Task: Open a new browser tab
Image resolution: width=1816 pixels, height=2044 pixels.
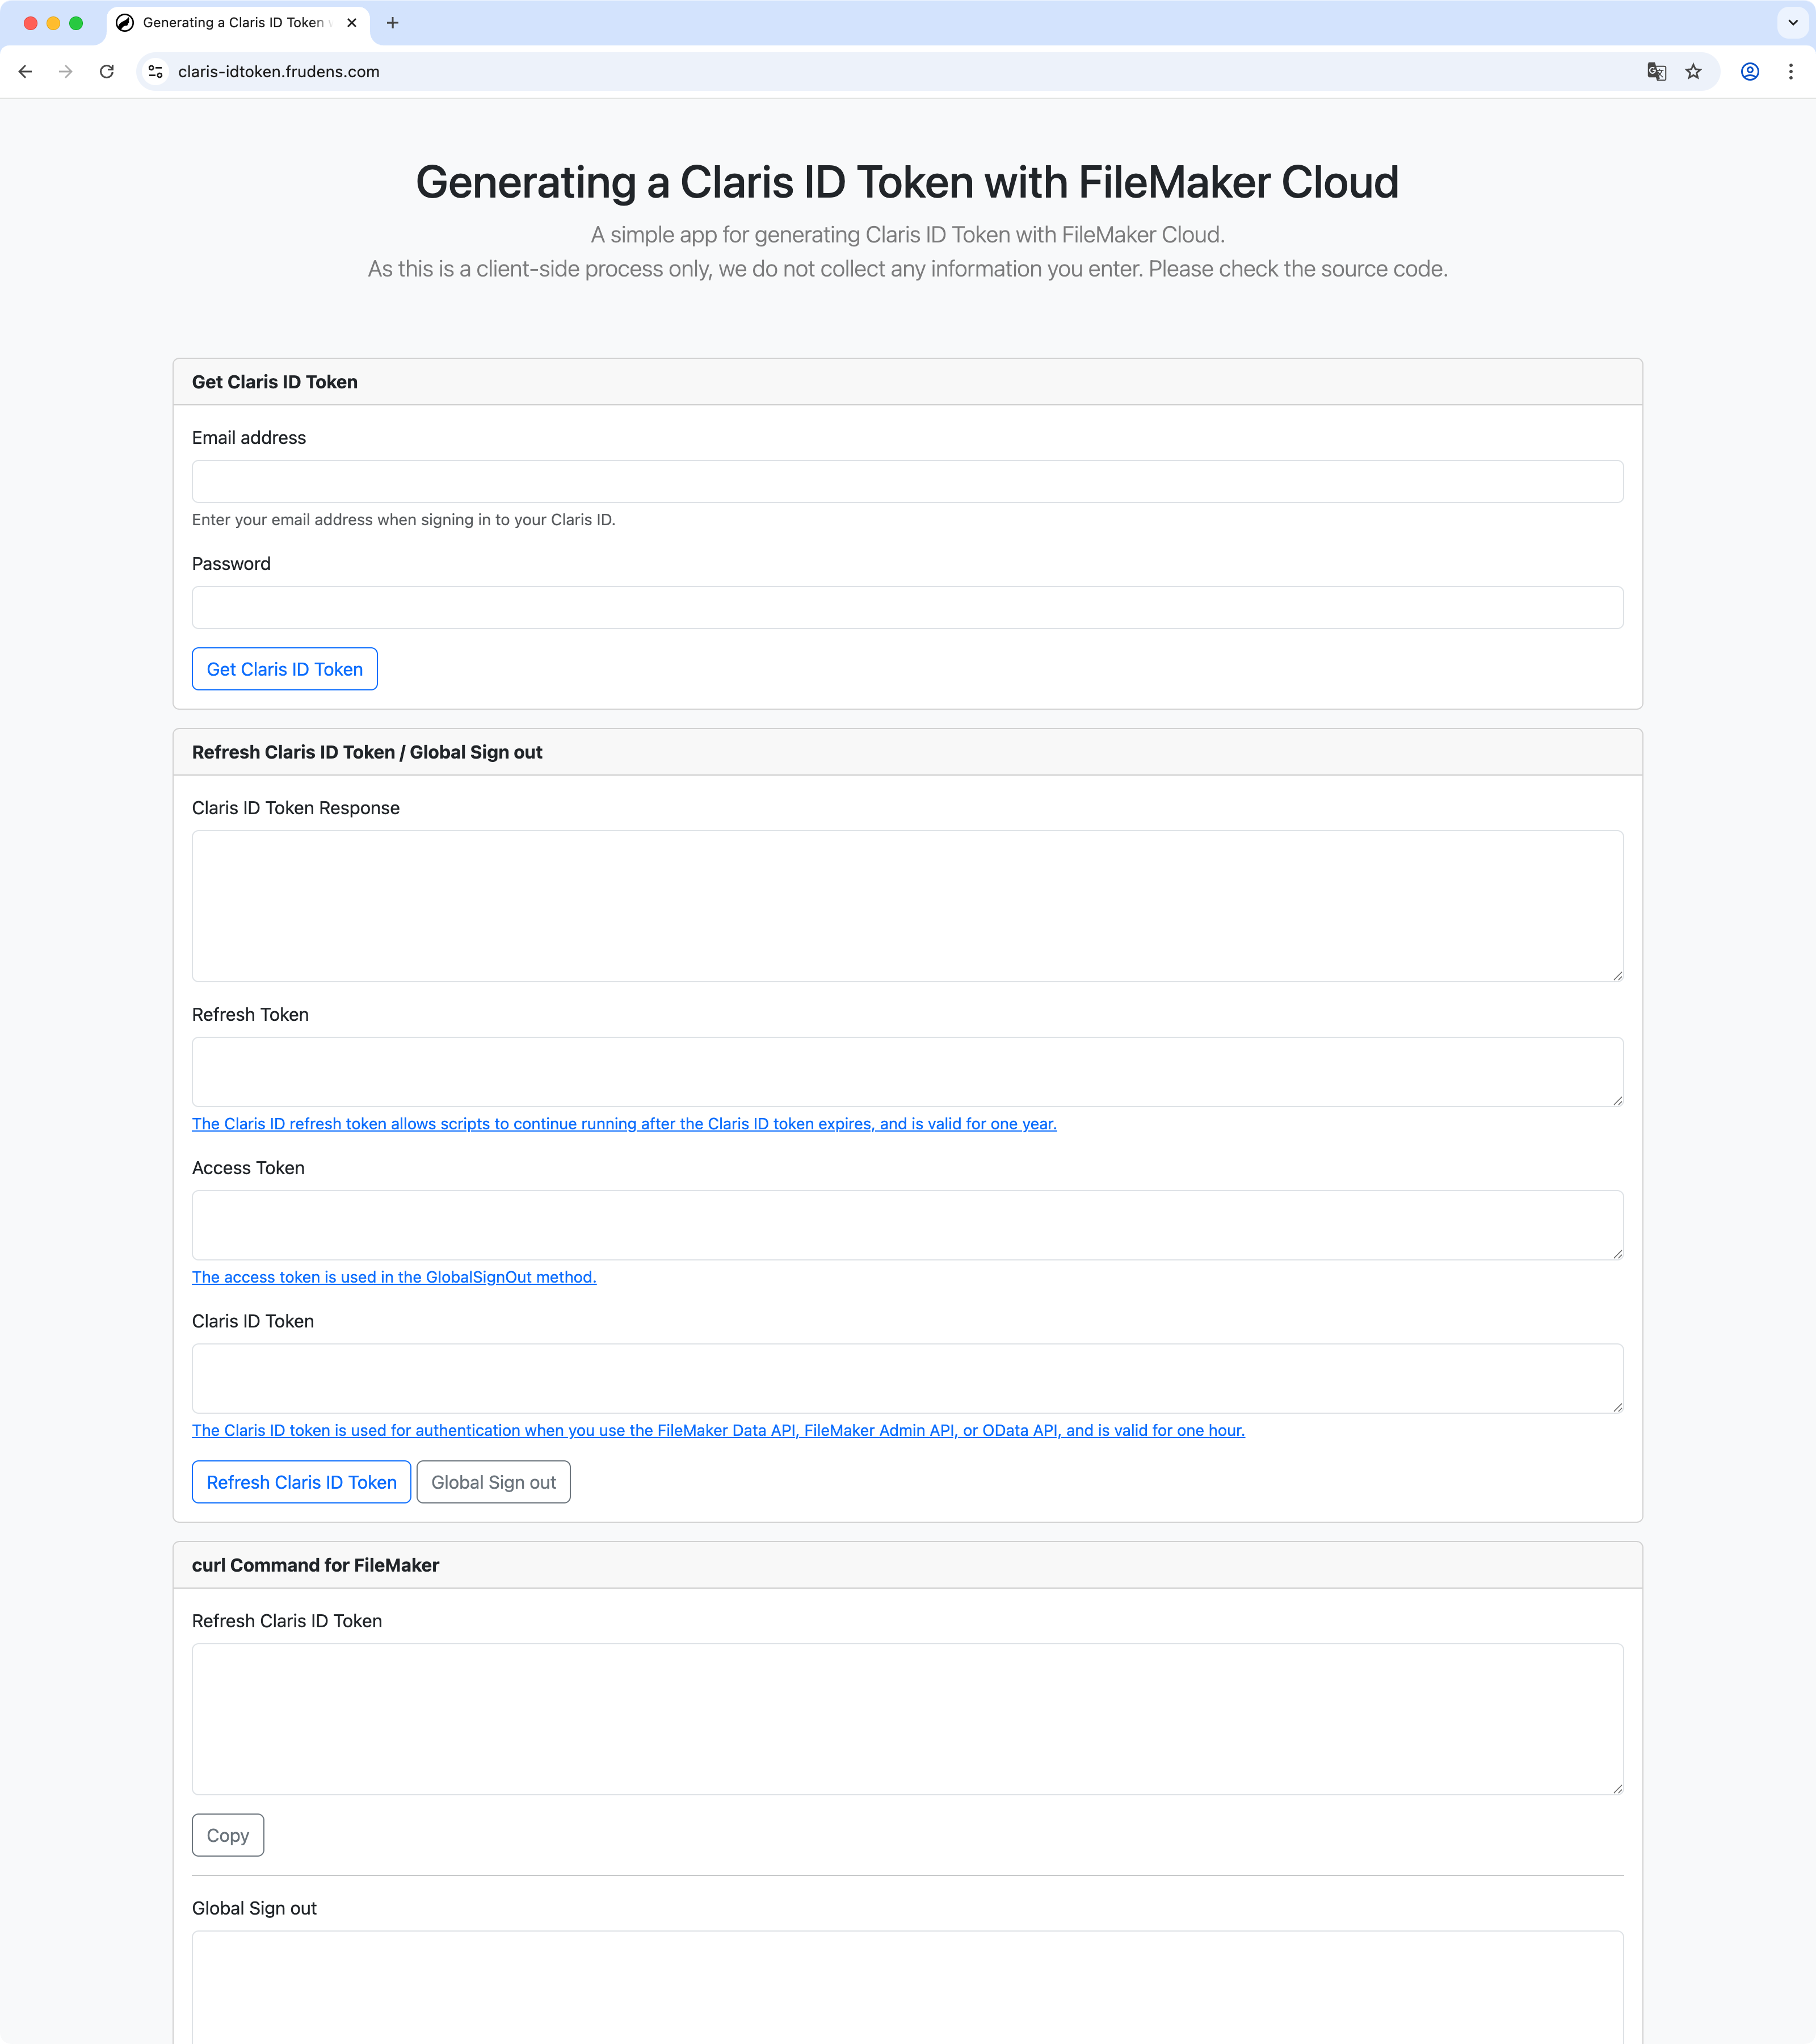Action: tap(393, 23)
